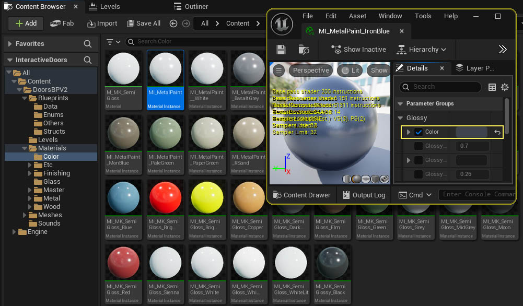Click the console command input field

coord(478,194)
